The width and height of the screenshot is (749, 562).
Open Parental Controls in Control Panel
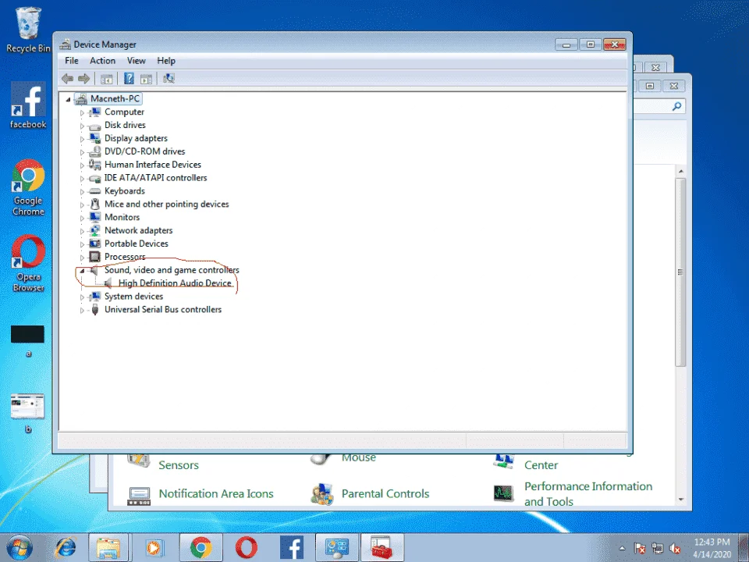[x=385, y=493]
